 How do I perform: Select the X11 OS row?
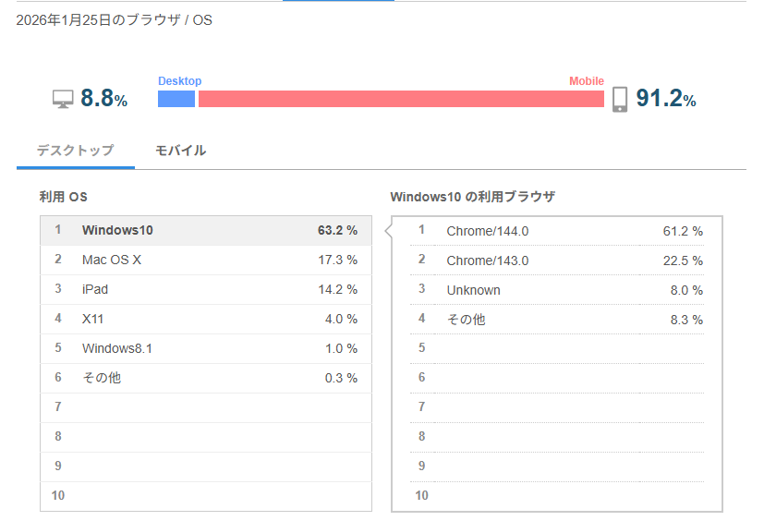point(206,319)
